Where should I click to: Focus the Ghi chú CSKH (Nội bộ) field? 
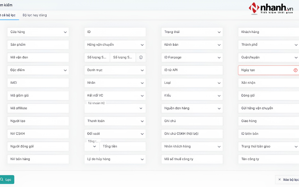pyautogui.click(x=192, y=134)
